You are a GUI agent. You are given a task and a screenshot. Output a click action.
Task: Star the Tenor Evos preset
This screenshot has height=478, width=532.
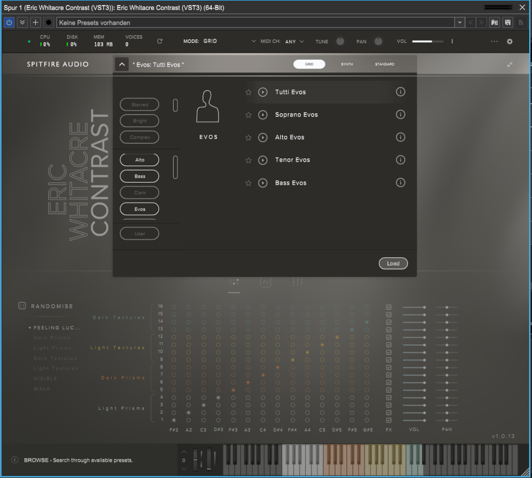(248, 160)
